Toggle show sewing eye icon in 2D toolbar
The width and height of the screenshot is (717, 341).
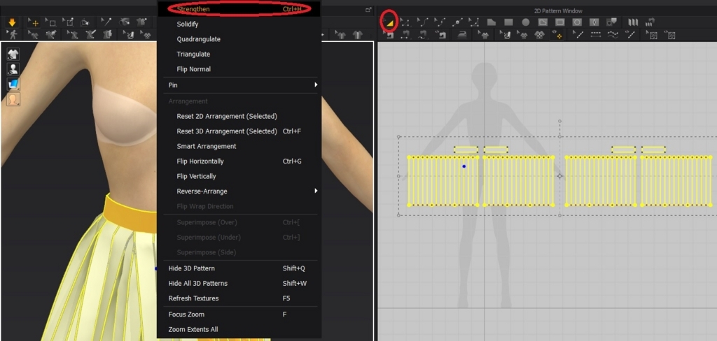pos(441,35)
